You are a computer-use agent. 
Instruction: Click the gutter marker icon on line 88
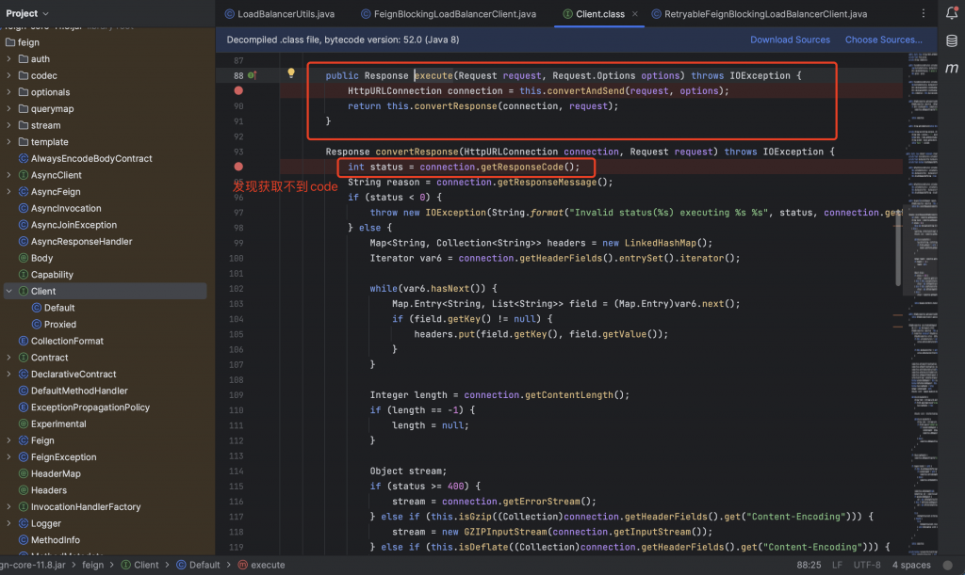pyautogui.click(x=252, y=75)
